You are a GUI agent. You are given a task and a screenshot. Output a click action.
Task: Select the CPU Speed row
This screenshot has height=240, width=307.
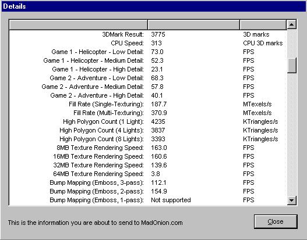148,43
